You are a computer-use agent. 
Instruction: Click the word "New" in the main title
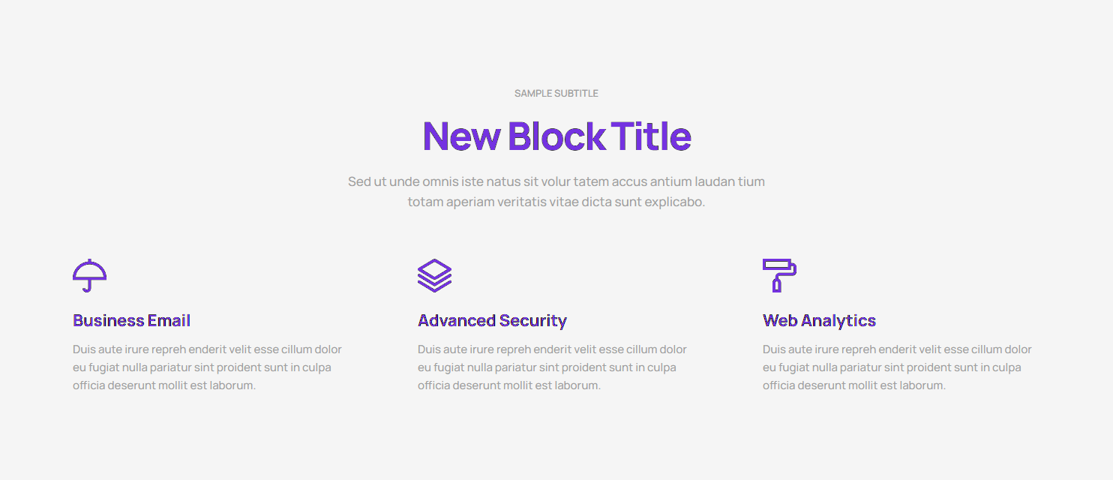[x=461, y=136]
